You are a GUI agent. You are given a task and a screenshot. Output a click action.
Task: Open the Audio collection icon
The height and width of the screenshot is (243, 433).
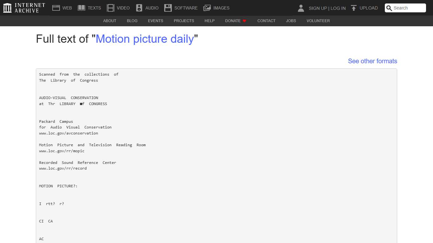click(139, 8)
